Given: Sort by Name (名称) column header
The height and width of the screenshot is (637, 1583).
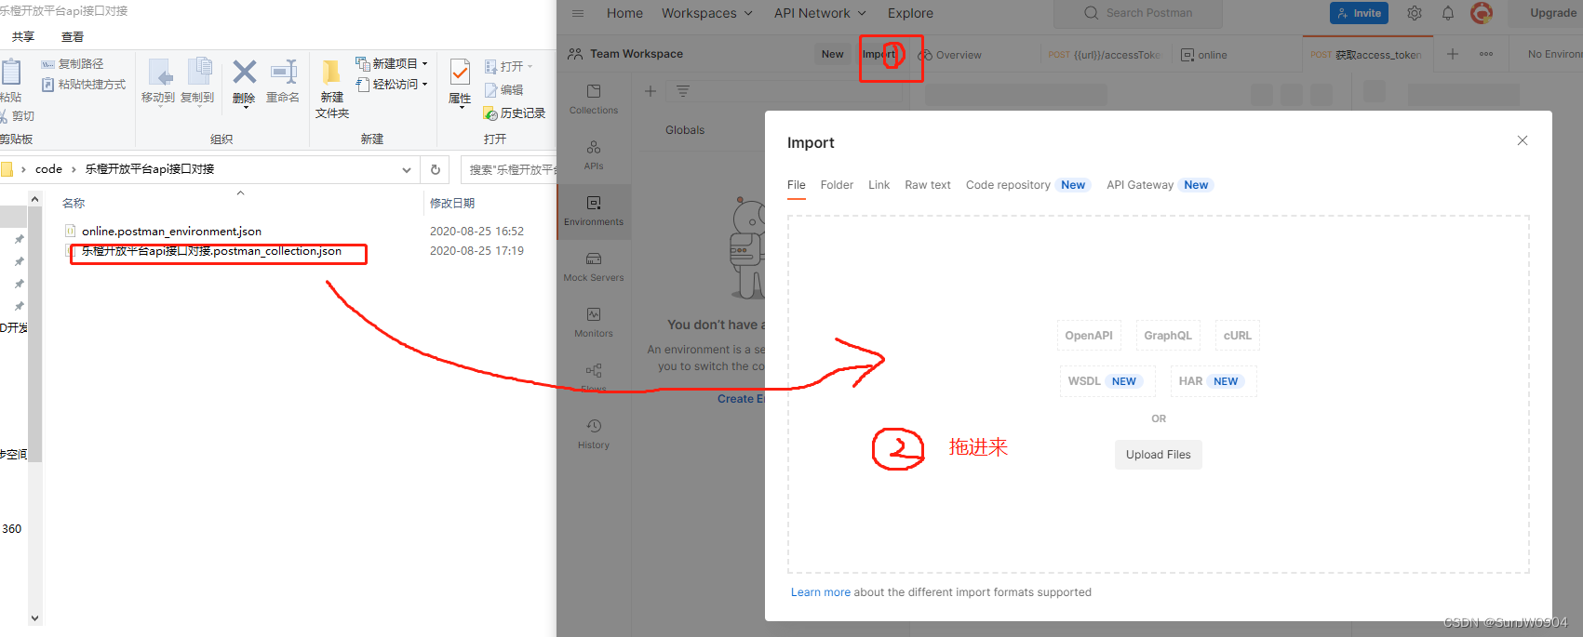Looking at the screenshot, I should click(x=74, y=203).
